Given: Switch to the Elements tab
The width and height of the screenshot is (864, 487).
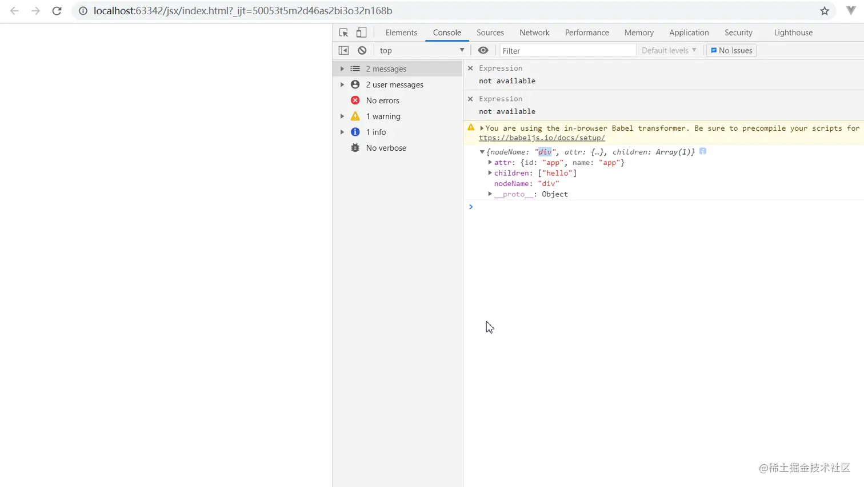Looking at the screenshot, I should tap(401, 33).
